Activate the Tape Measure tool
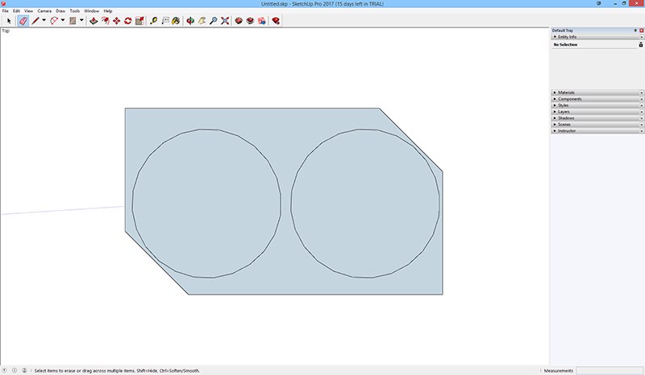This screenshot has width=645, height=375. click(x=153, y=21)
